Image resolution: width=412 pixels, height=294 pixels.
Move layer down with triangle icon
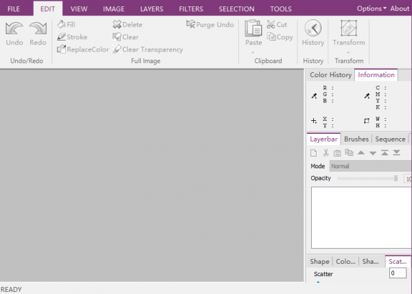(x=373, y=153)
